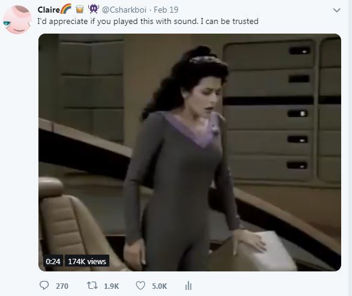Click the 0:24 video duration badge
Screen dimensions: 352x296
[x=53, y=261]
